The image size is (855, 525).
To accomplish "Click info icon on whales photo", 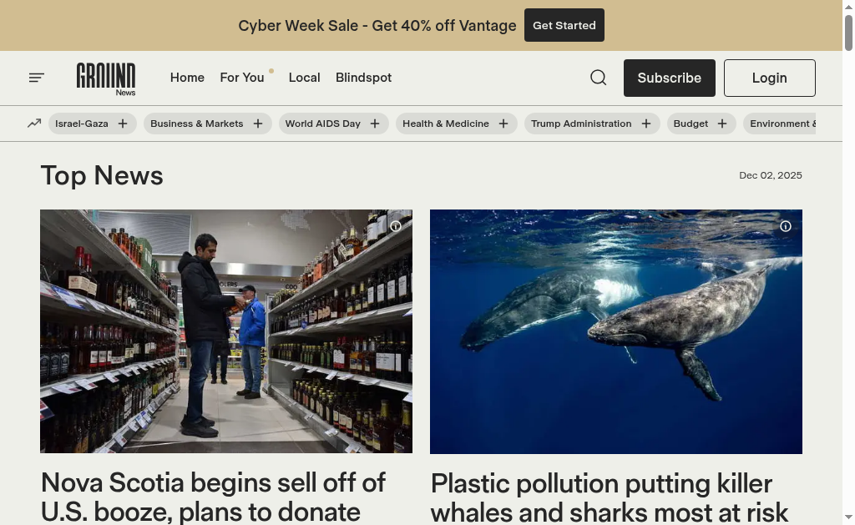I will (x=786, y=226).
